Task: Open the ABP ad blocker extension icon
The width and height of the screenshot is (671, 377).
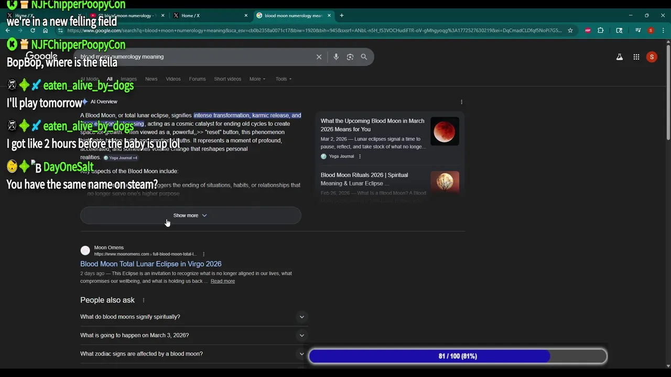Action: 588,30
